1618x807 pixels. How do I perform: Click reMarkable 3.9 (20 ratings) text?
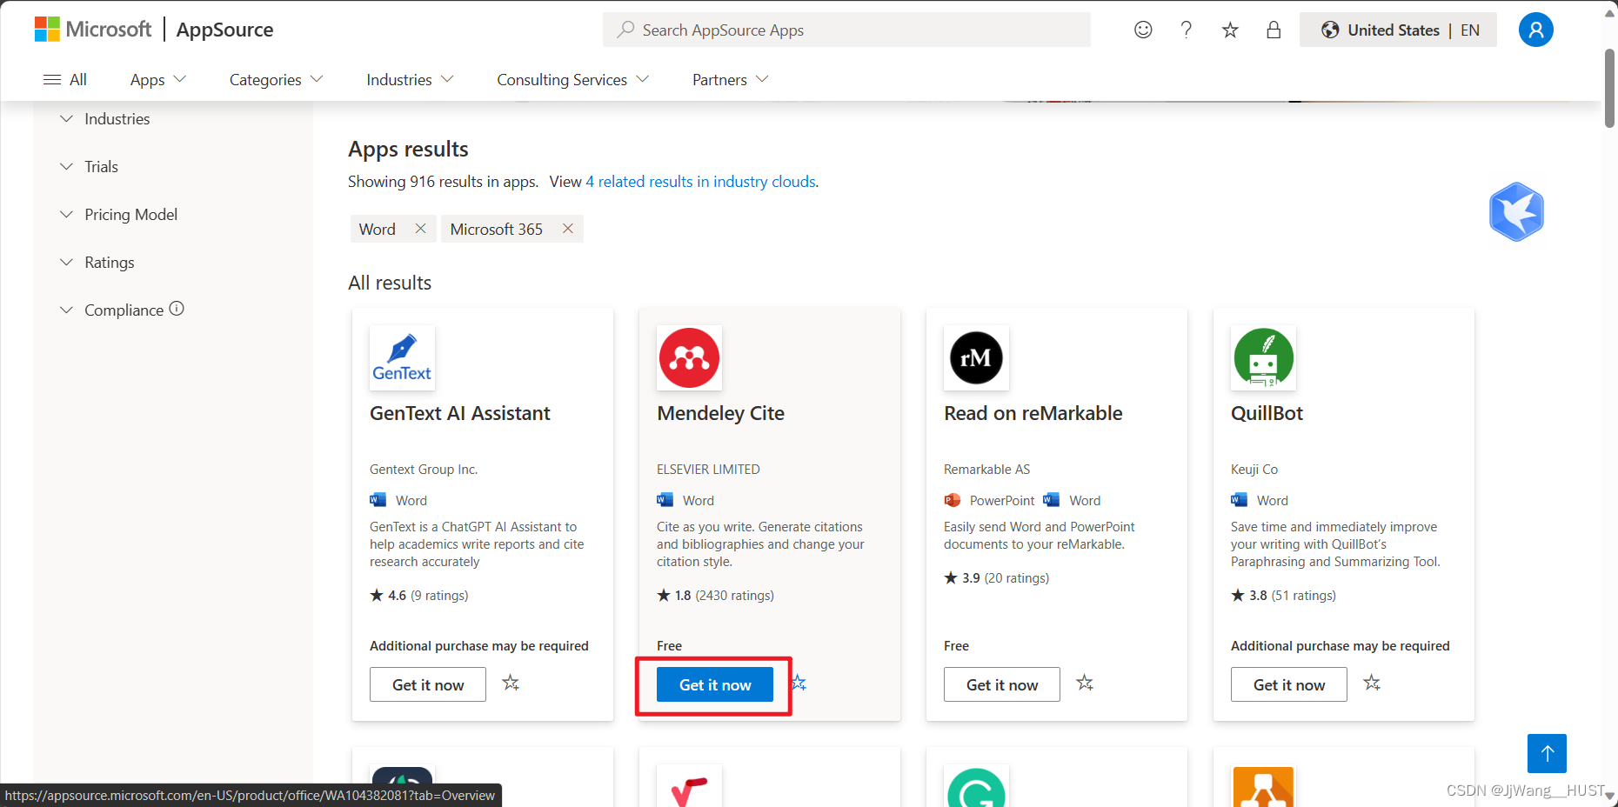pyautogui.click(x=997, y=577)
